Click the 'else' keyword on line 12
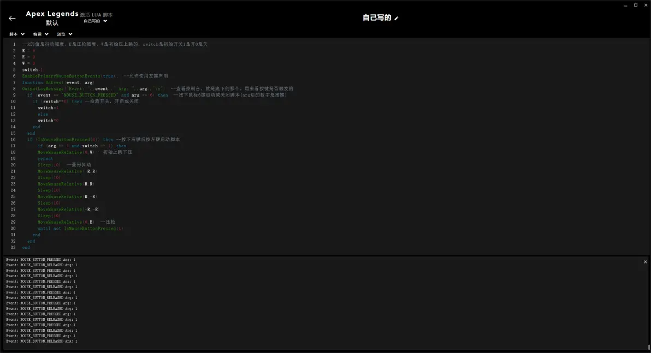 click(x=43, y=114)
